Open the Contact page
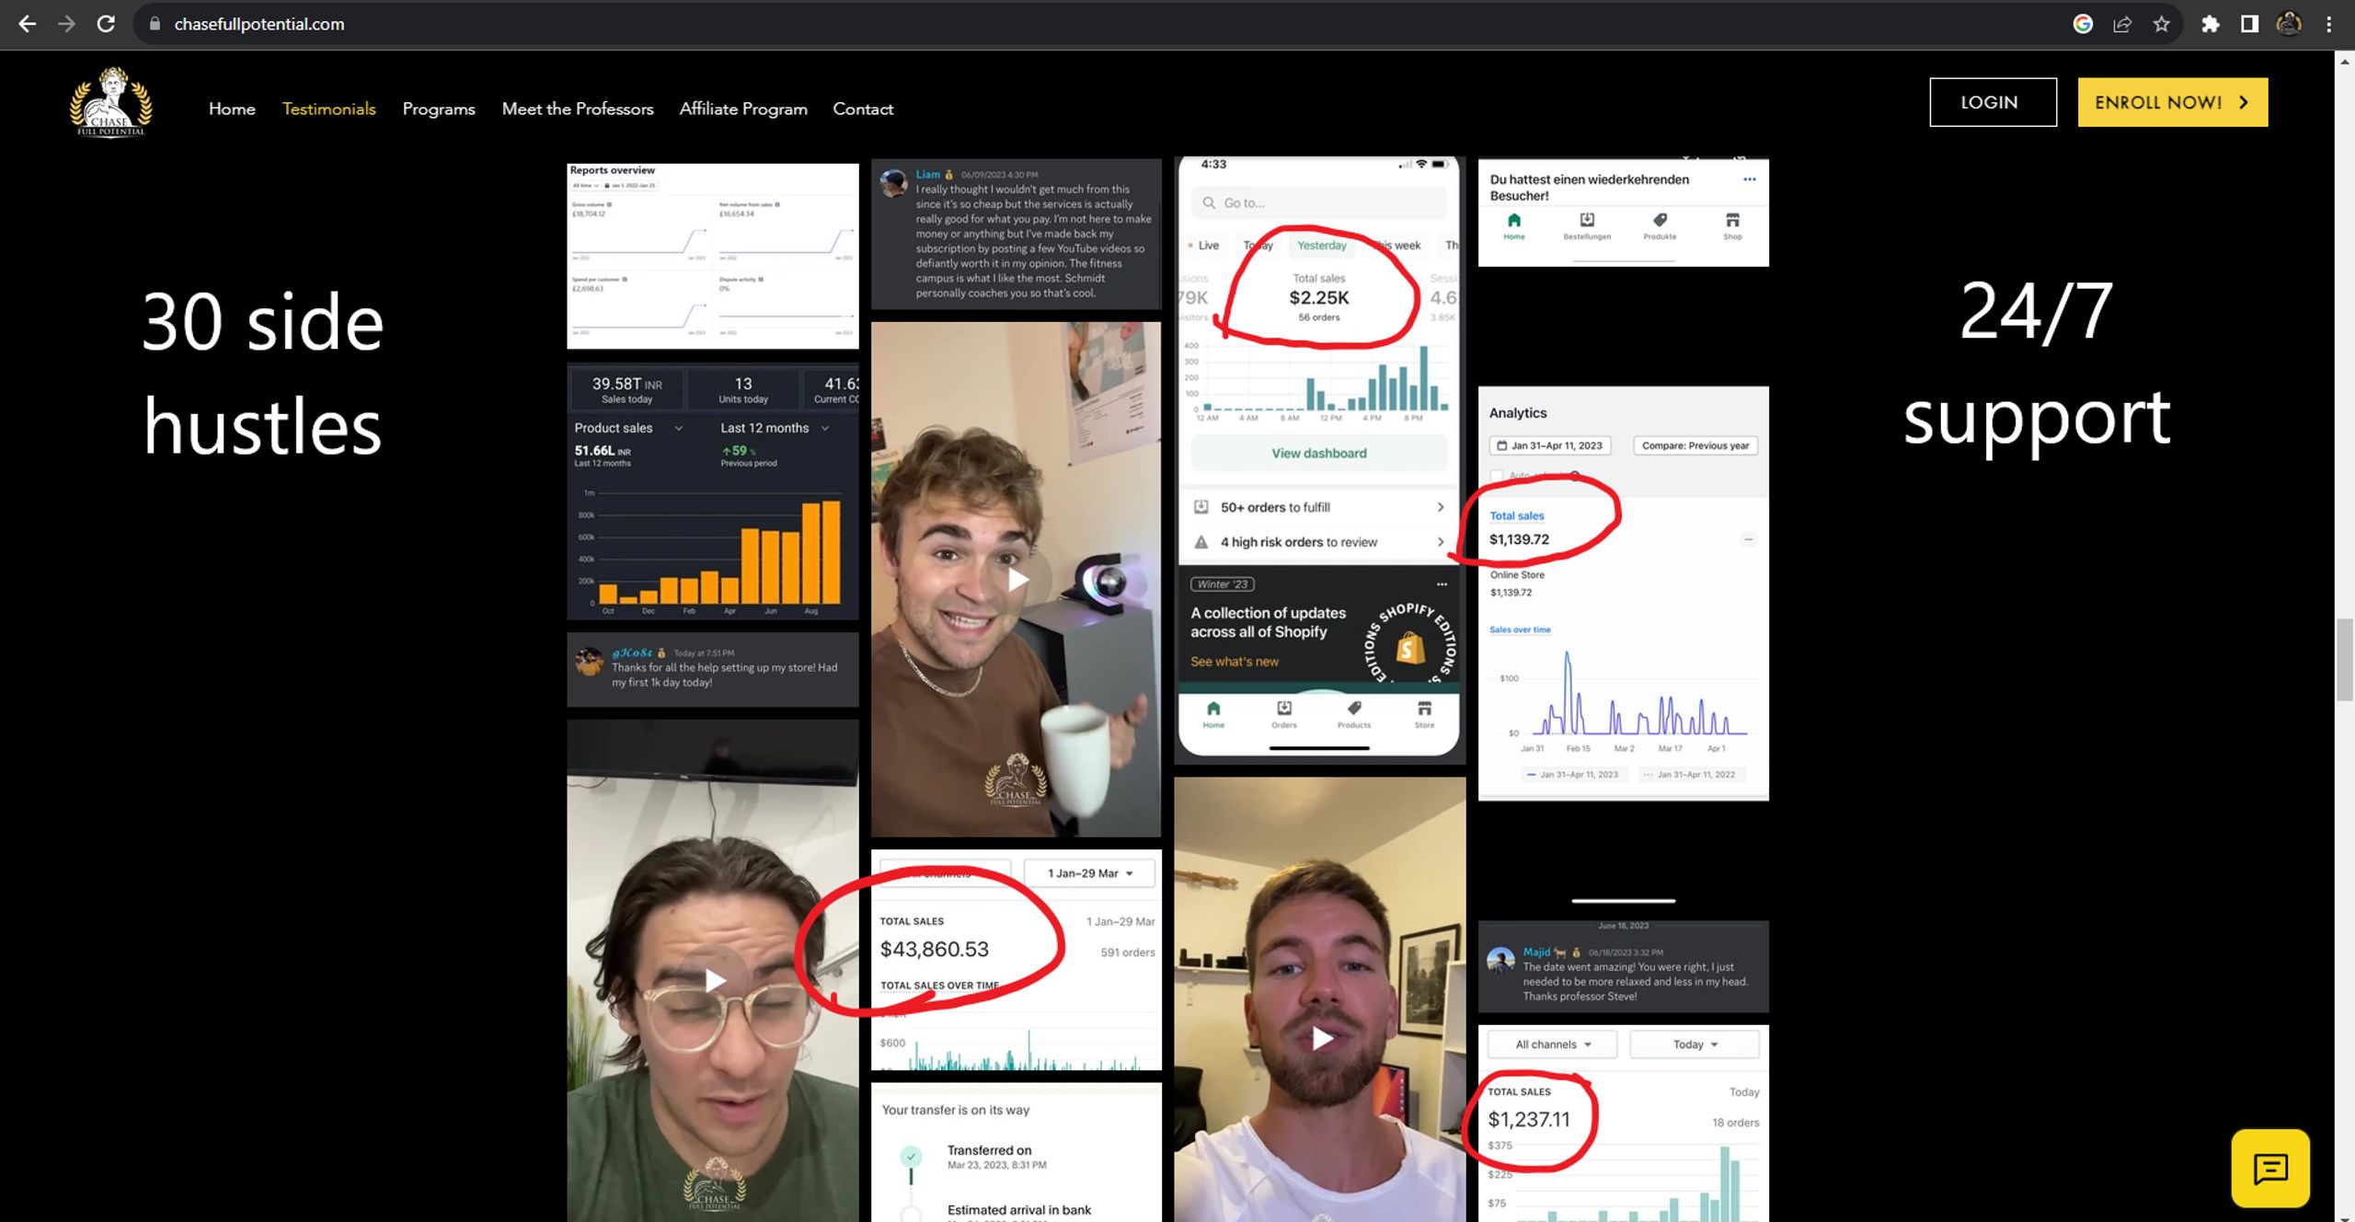 coord(863,109)
